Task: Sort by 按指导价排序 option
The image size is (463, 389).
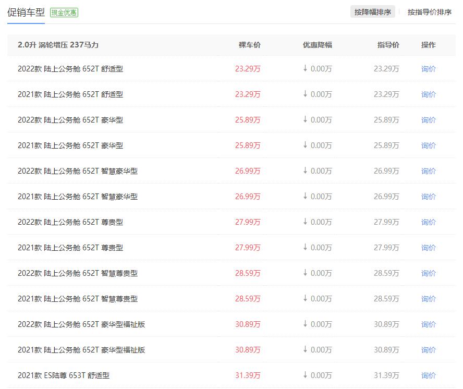Action: click(429, 12)
